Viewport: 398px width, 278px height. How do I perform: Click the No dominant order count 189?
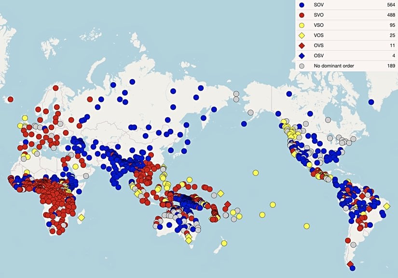389,65
